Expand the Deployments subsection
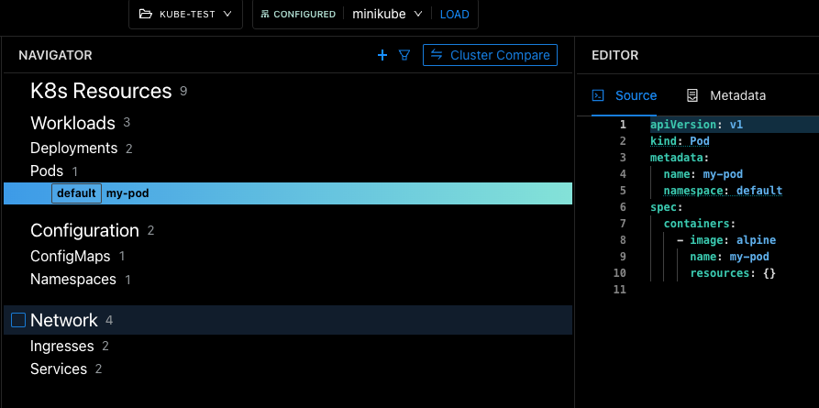 (73, 149)
